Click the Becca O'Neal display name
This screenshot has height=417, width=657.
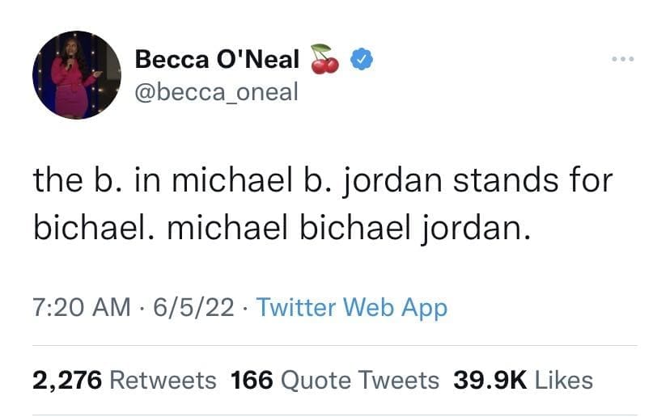click(x=217, y=59)
